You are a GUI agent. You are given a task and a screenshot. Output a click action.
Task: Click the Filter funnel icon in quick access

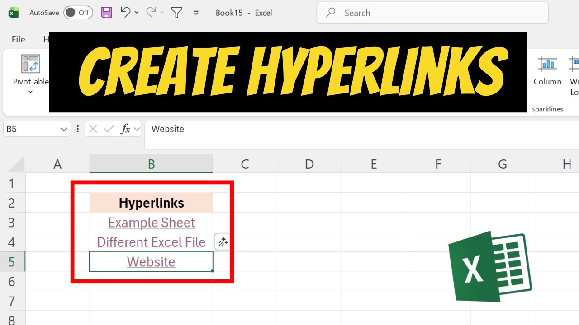pyautogui.click(x=177, y=13)
